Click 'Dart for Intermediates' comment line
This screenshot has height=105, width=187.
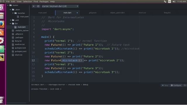click(63, 17)
